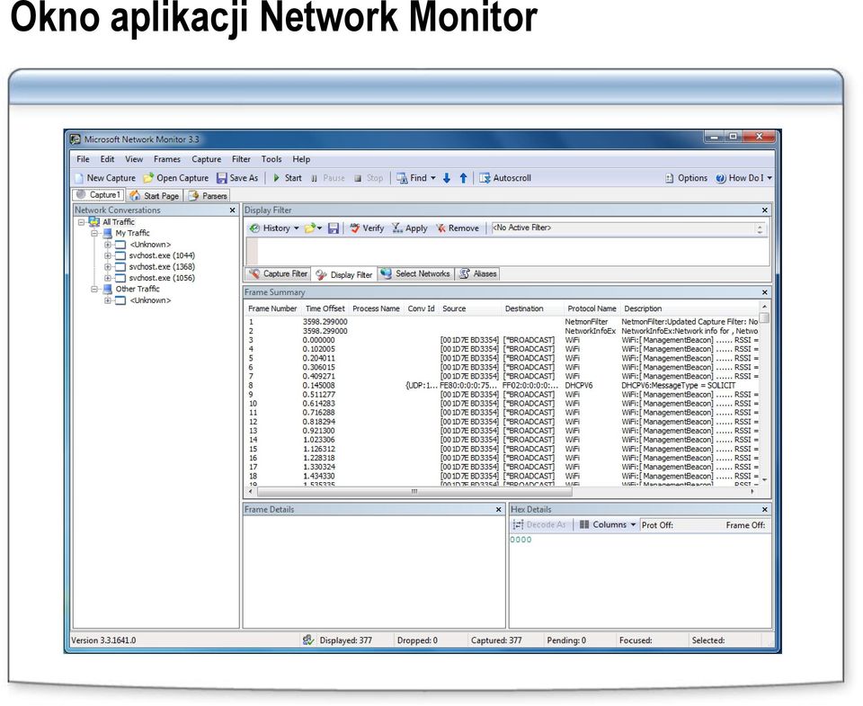This screenshot has height=706, width=863.
Task: Switch to the Display Filter tab
Action: (344, 274)
